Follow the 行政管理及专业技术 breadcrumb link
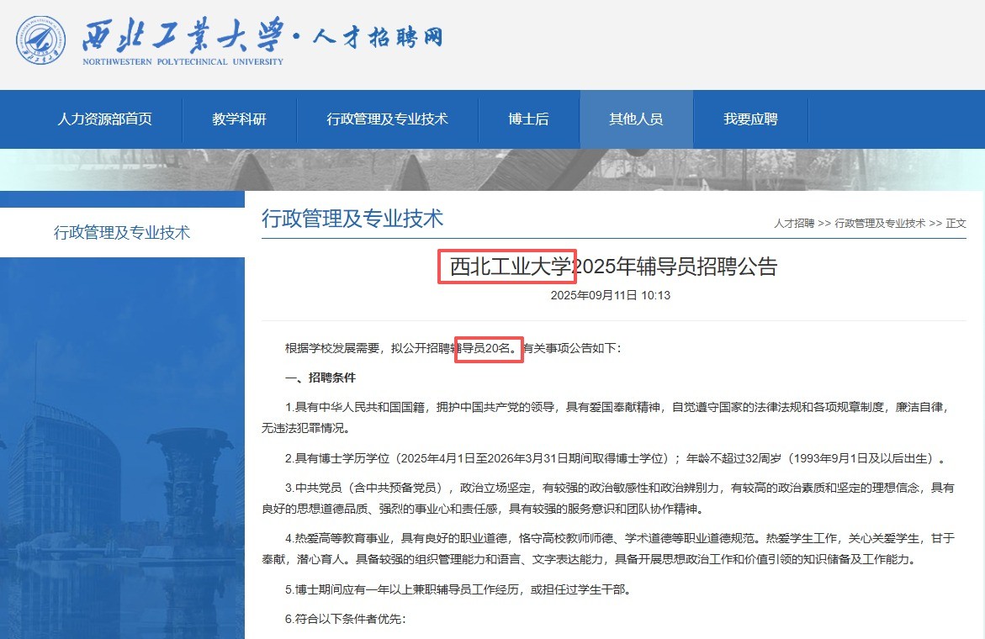The image size is (985, 639). tap(880, 224)
